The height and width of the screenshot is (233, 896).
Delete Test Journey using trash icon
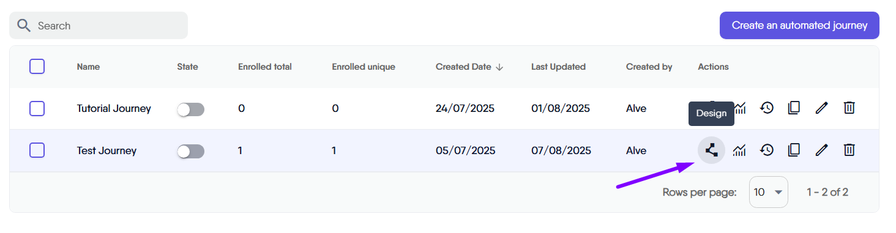pos(849,150)
